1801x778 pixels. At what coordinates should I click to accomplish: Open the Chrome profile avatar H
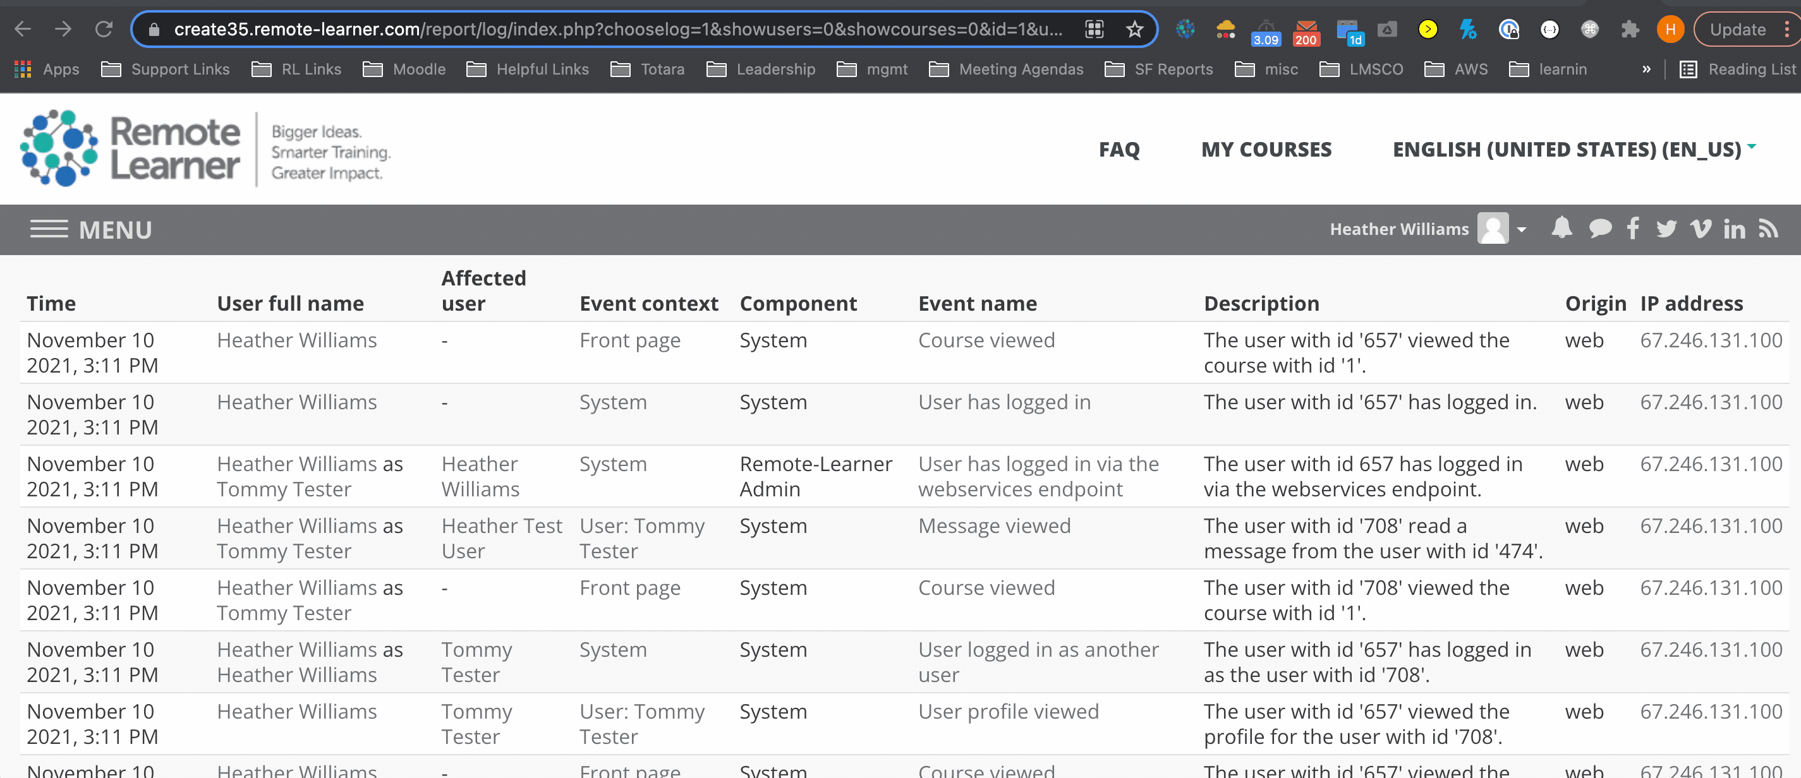pyautogui.click(x=1670, y=29)
